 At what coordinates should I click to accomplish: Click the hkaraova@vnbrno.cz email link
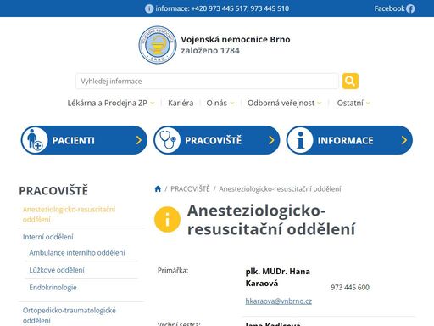coord(279,301)
